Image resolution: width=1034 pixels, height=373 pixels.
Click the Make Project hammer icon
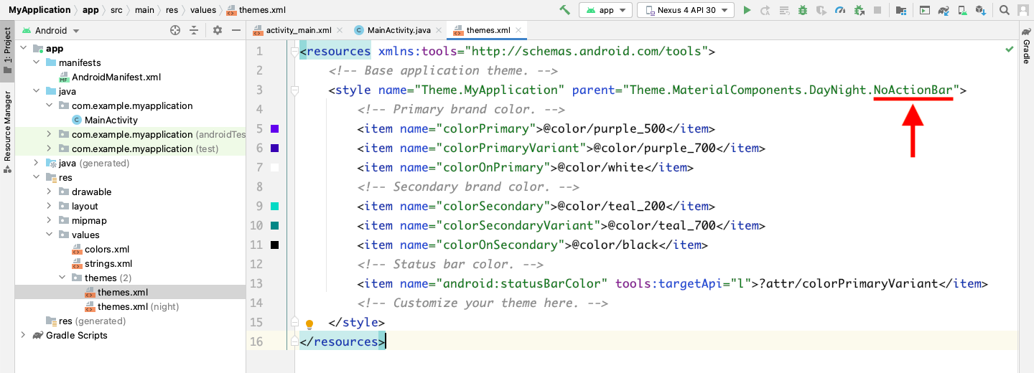[565, 10]
